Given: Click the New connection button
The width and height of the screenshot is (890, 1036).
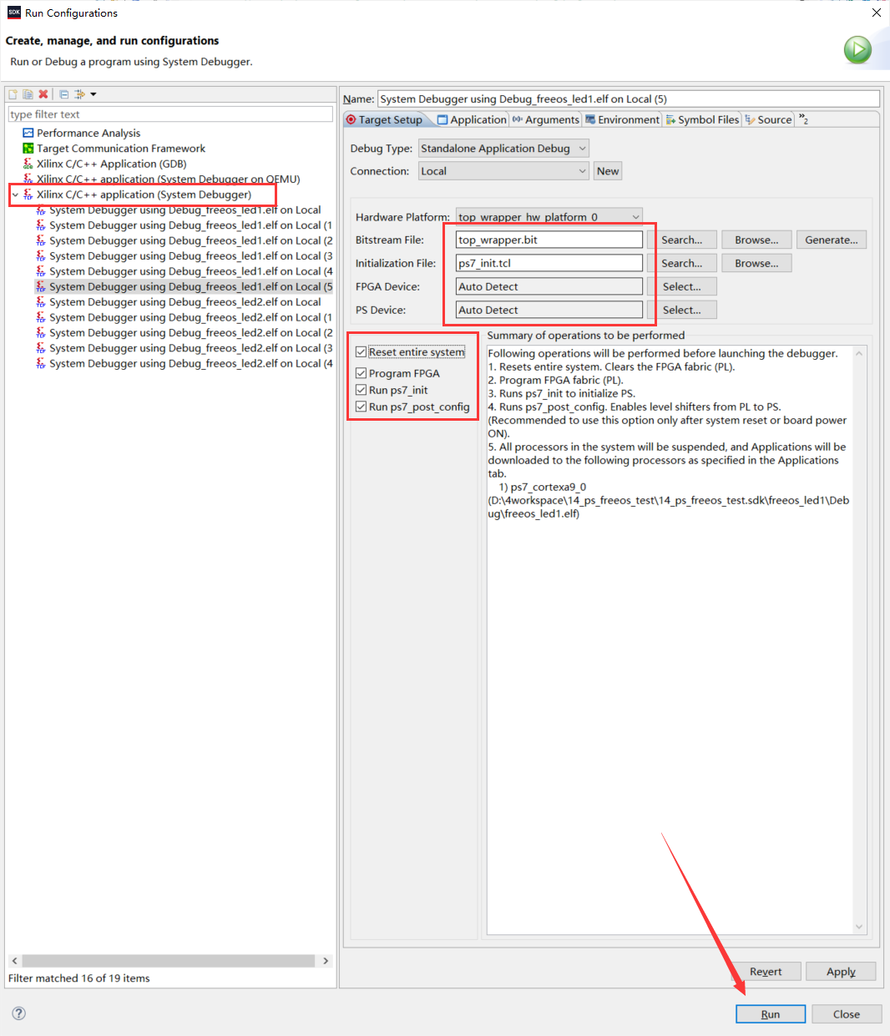Looking at the screenshot, I should coord(608,171).
